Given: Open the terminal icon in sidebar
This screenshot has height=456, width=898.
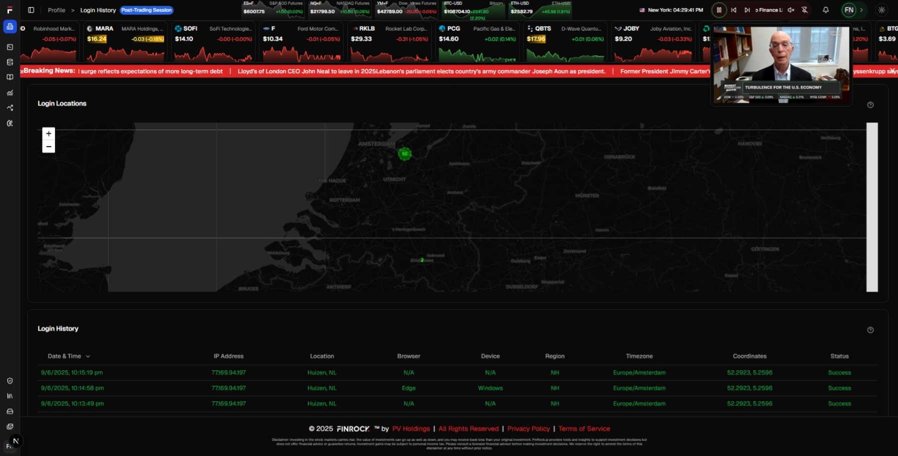Looking at the screenshot, I should pyautogui.click(x=10, y=47).
